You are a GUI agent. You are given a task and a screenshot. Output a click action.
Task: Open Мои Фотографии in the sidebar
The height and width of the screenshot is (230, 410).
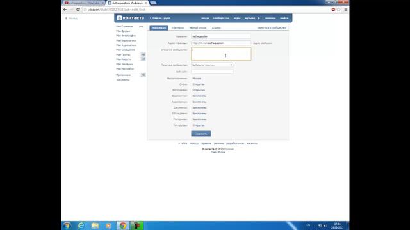126,36
